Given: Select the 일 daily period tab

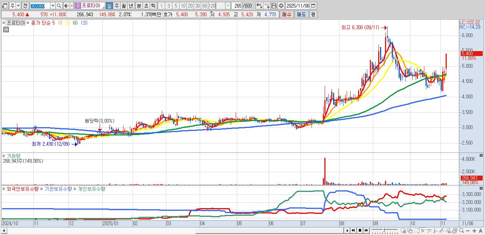Looking at the screenshot, I should 109,6.
